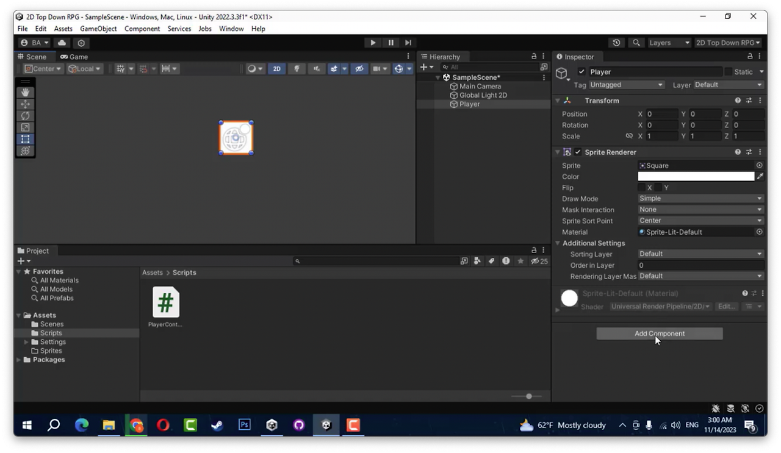Select the Hand tool in Scene toolbar
This screenshot has width=781, height=453.
[25, 92]
